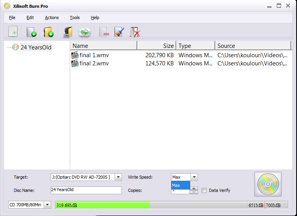297x216 pixels.
Task: Click the type cell of final 1.wmv
Action: pos(196,55)
